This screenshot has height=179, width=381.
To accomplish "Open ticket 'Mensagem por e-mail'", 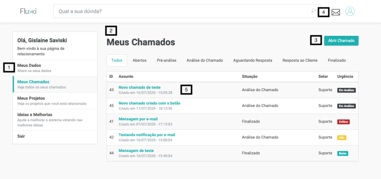I will (x=138, y=119).
